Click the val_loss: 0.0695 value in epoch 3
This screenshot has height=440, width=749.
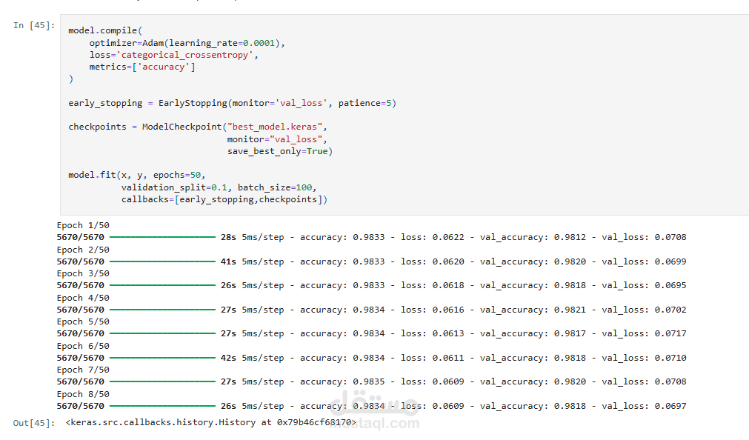644,285
